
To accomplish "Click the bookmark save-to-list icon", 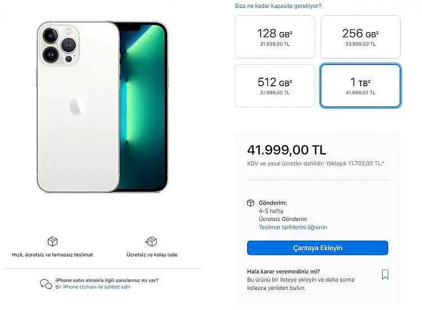I will click(x=385, y=274).
